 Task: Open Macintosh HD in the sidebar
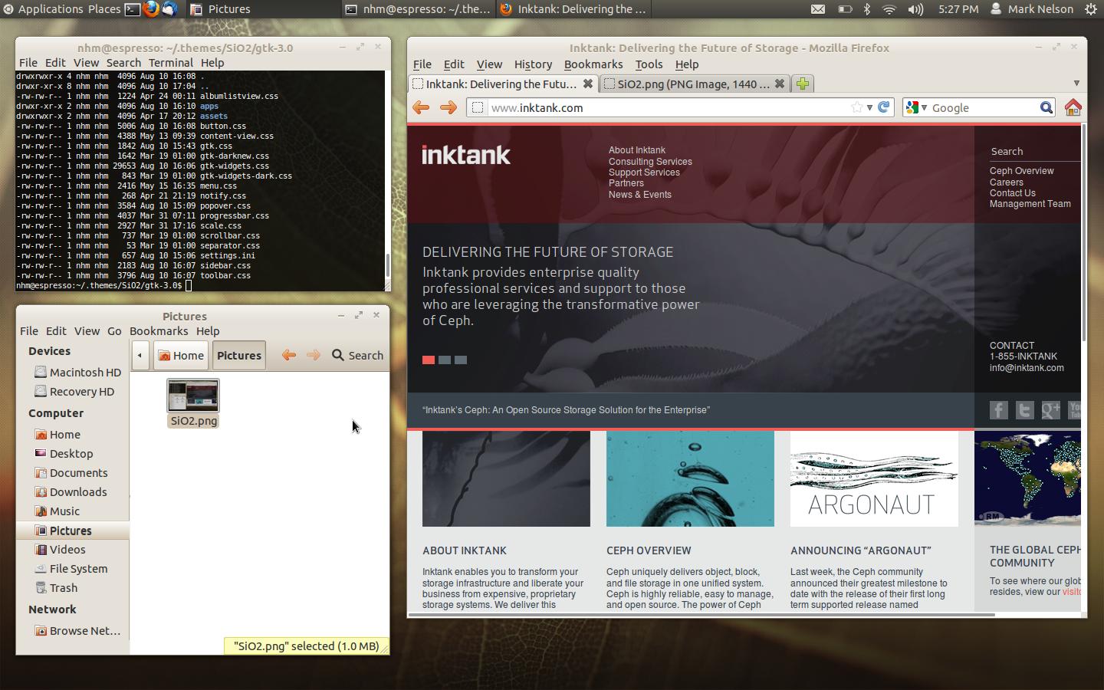(x=77, y=372)
